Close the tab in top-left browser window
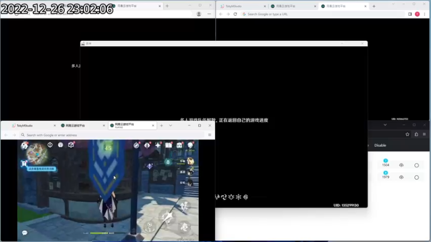Viewport: 431px width, 242px height. tap(159, 6)
